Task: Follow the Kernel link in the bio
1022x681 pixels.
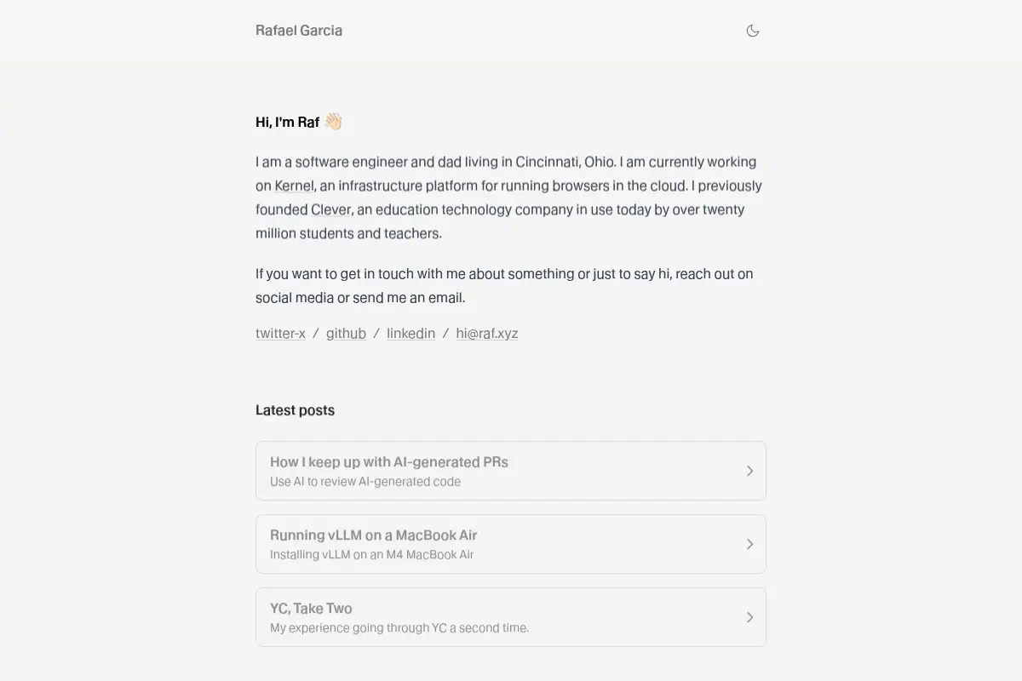Action: click(295, 186)
